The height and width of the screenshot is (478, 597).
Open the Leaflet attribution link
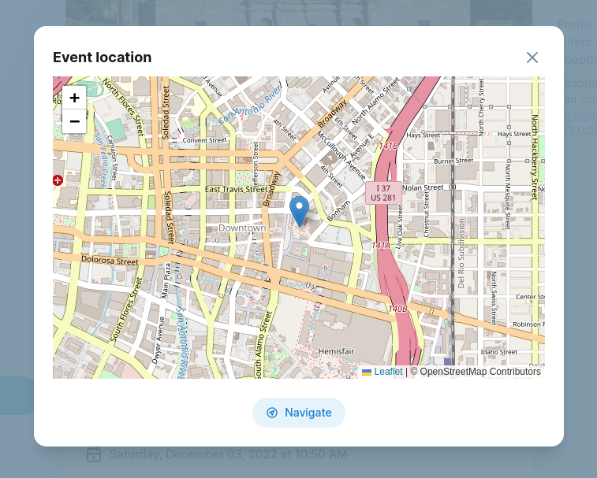tap(388, 372)
